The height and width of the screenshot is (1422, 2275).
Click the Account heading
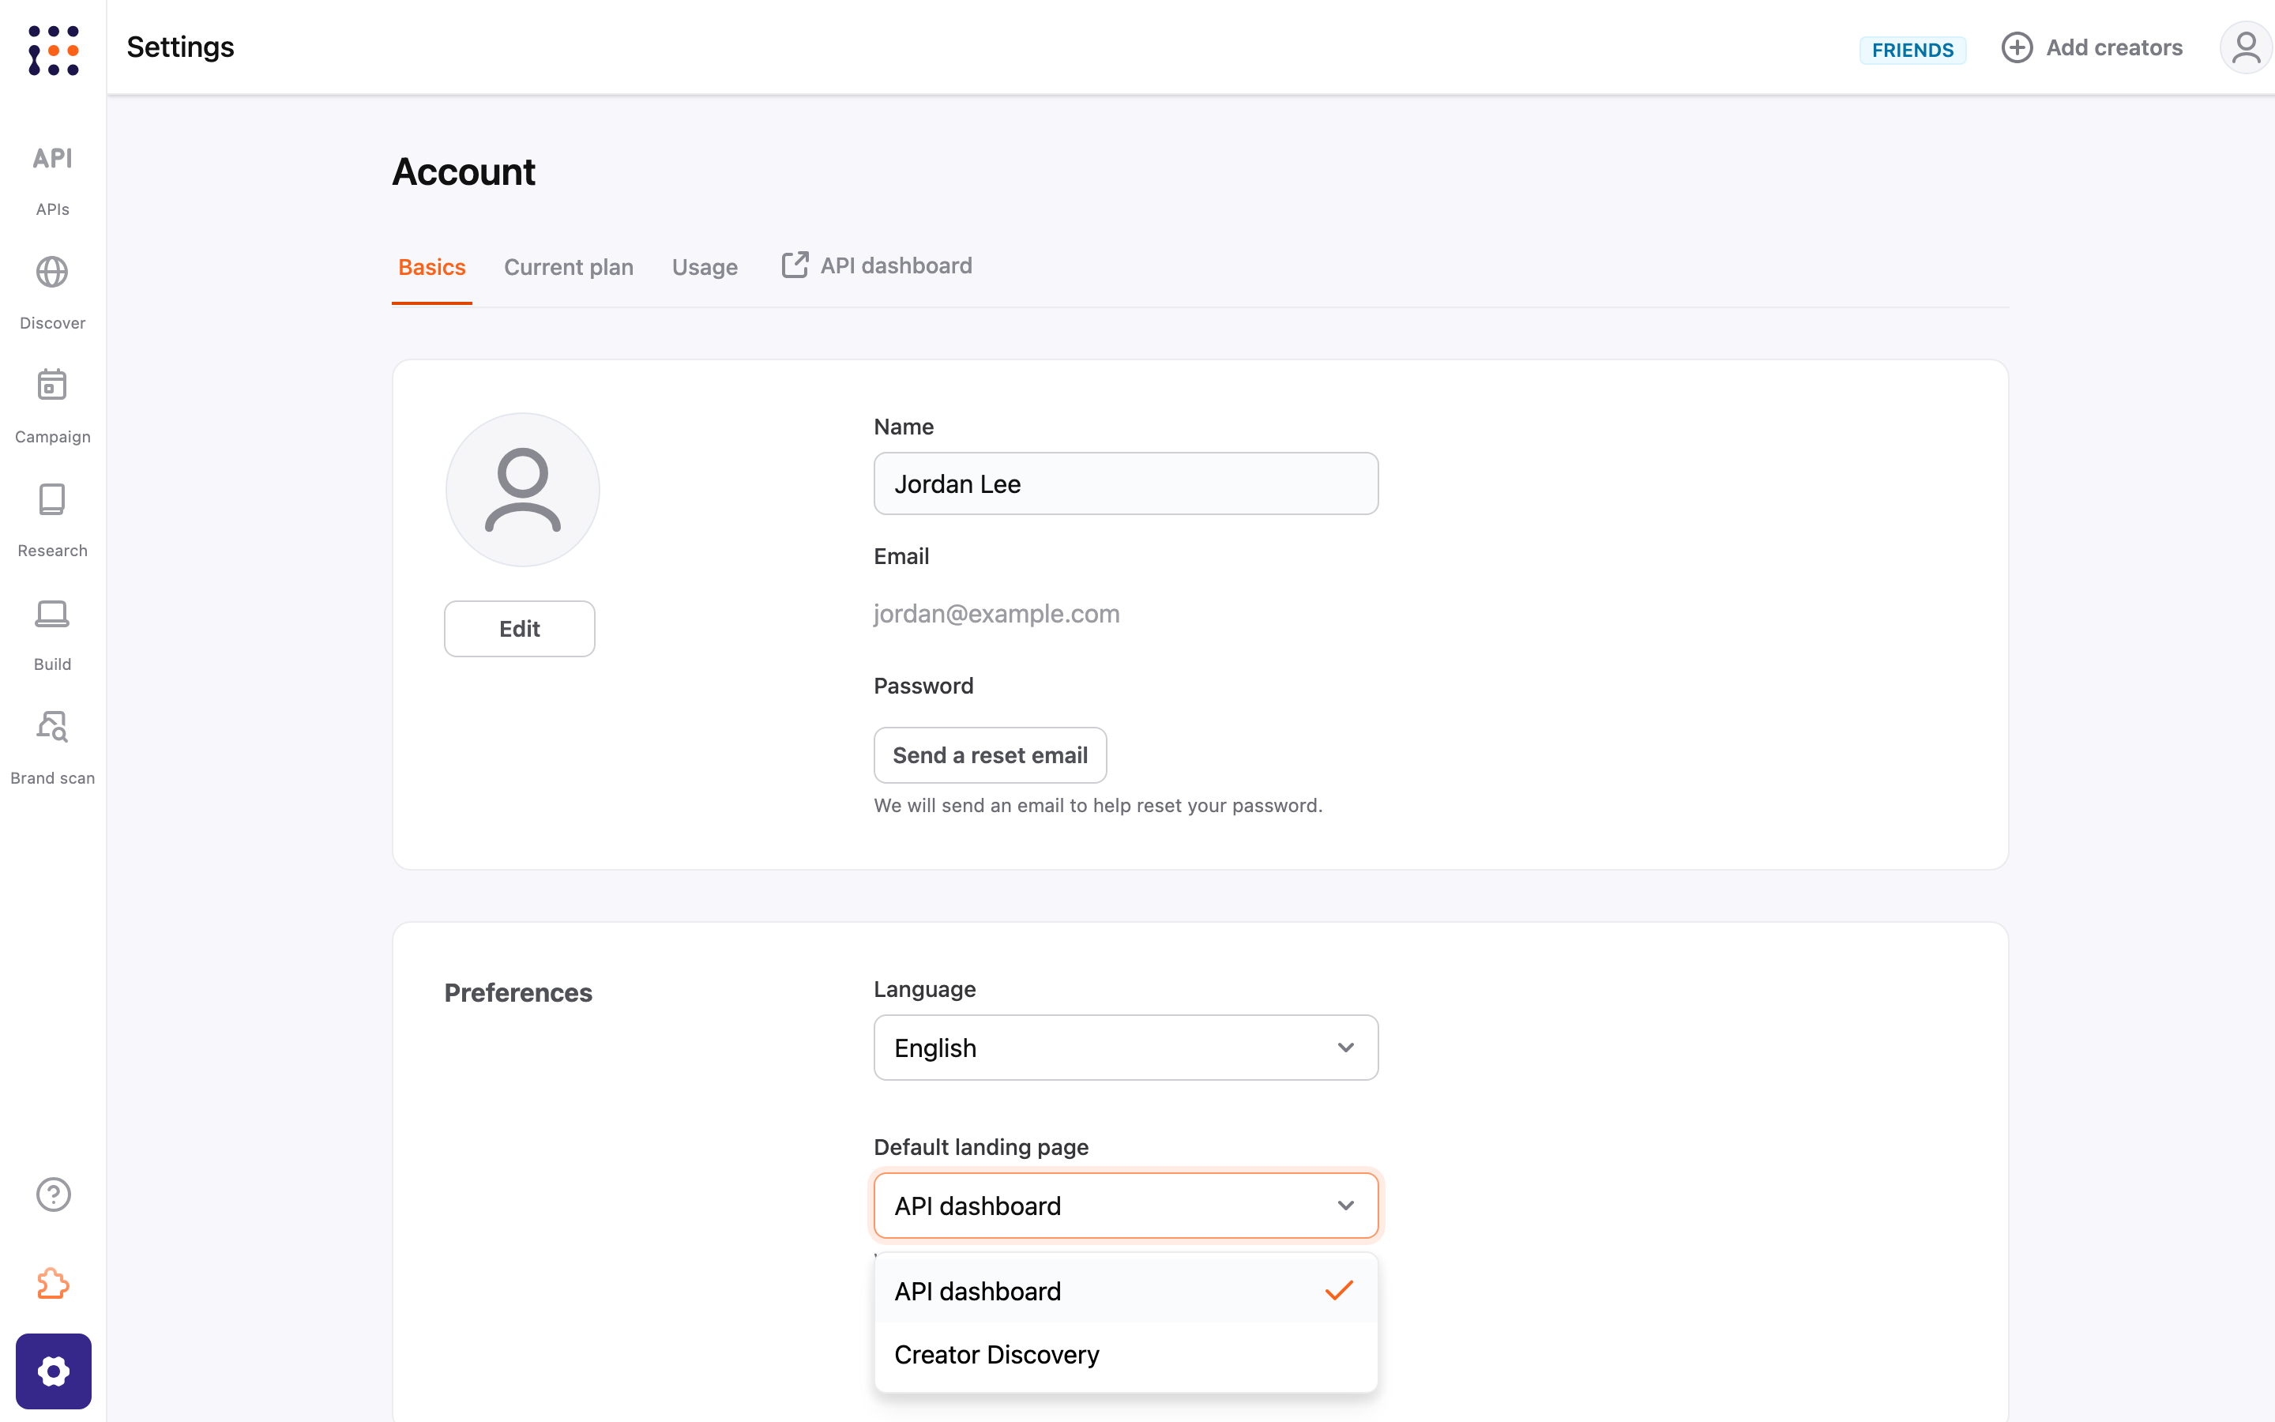pyautogui.click(x=464, y=171)
